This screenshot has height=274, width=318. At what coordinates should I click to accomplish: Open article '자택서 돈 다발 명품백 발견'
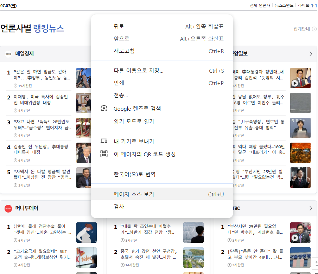pos(42,174)
